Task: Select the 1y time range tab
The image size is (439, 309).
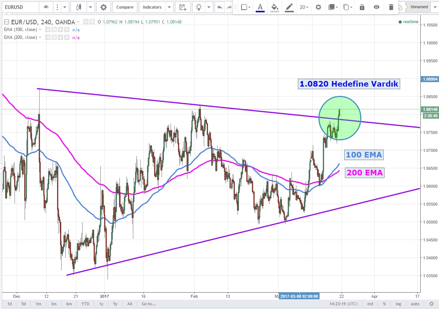Action: tap(101, 304)
